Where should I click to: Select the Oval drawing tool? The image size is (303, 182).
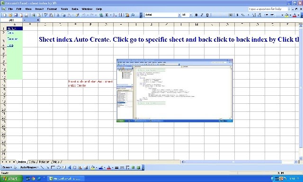[59, 167]
